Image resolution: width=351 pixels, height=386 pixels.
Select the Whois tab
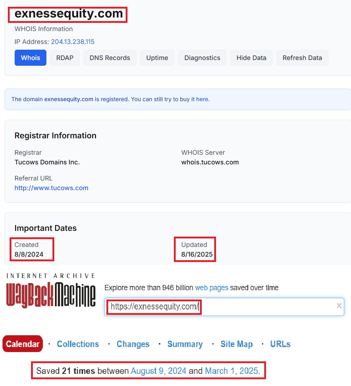30,58
